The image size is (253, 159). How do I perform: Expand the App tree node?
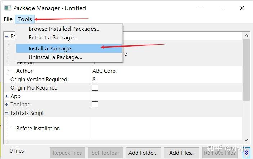pyautogui.click(x=7, y=96)
